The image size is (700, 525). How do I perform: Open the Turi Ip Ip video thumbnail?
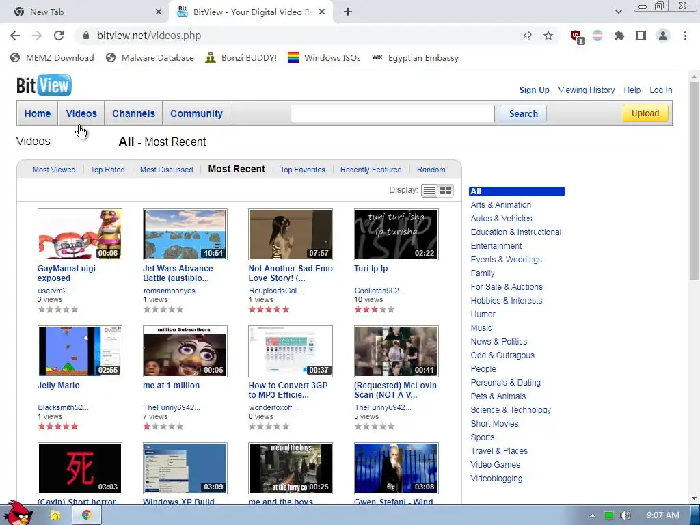click(x=396, y=234)
